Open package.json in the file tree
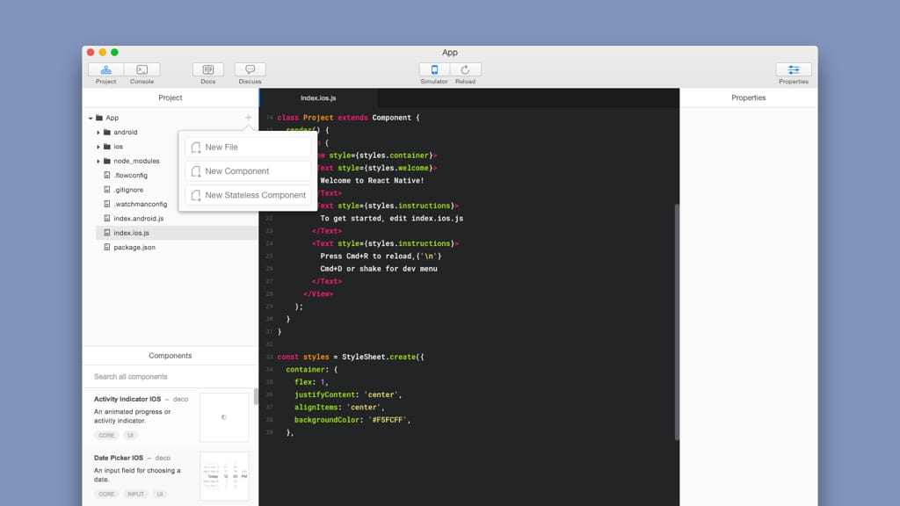Screen dimensions: 900x506 134,248
